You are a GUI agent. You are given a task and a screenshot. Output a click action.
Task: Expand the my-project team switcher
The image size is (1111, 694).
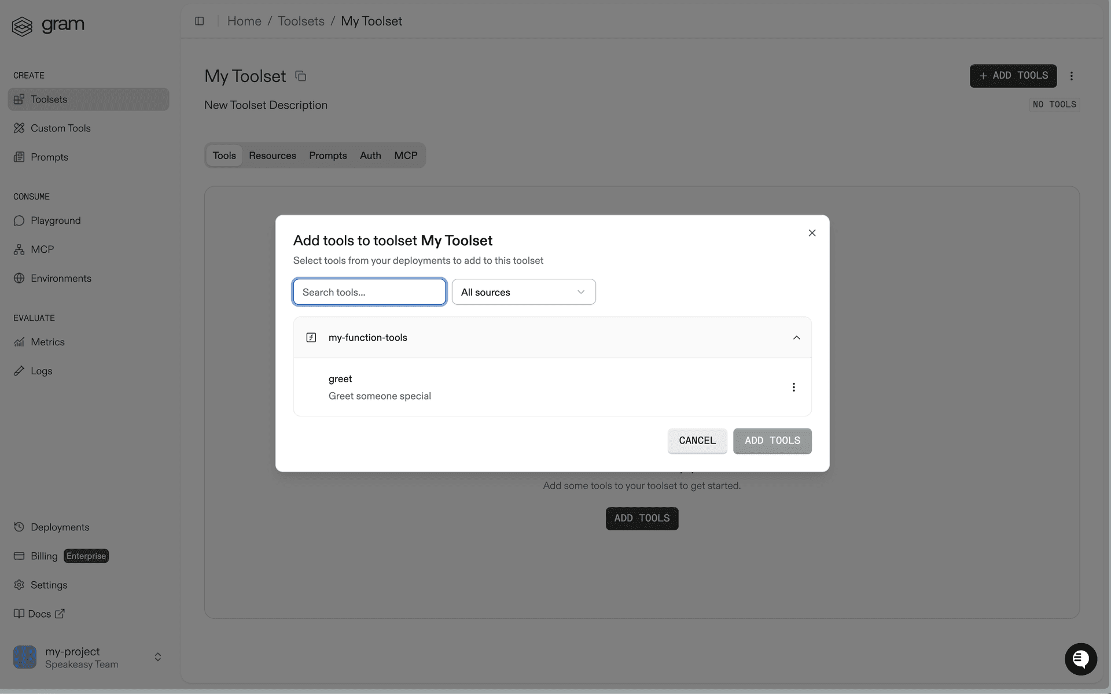coord(157,657)
